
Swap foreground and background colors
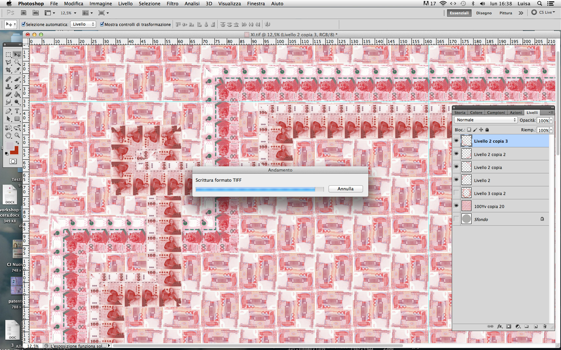pyautogui.click(x=17, y=143)
